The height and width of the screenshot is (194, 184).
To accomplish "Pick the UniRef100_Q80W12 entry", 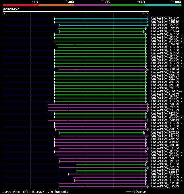I will (165, 142).
